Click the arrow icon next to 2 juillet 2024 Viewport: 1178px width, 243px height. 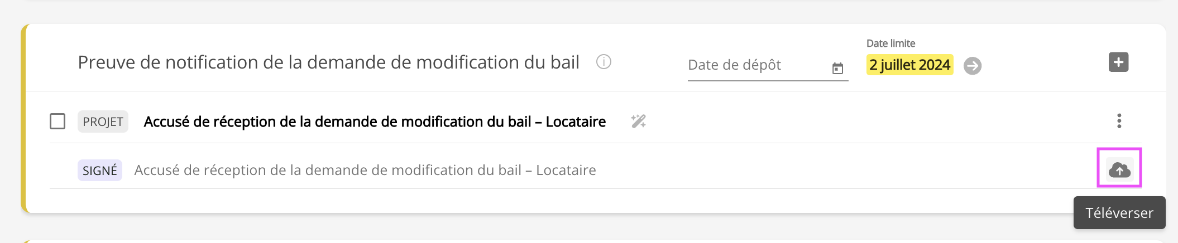click(973, 66)
